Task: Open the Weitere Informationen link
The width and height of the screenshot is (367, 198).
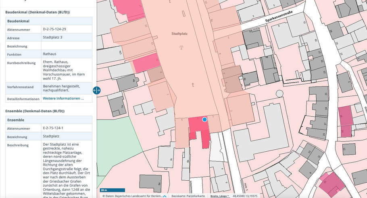Action: (x=63, y=99)
